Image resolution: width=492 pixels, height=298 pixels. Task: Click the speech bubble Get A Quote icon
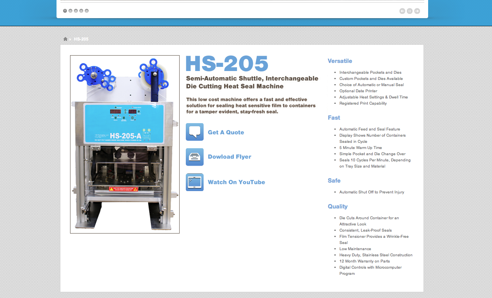pos(195,132)
